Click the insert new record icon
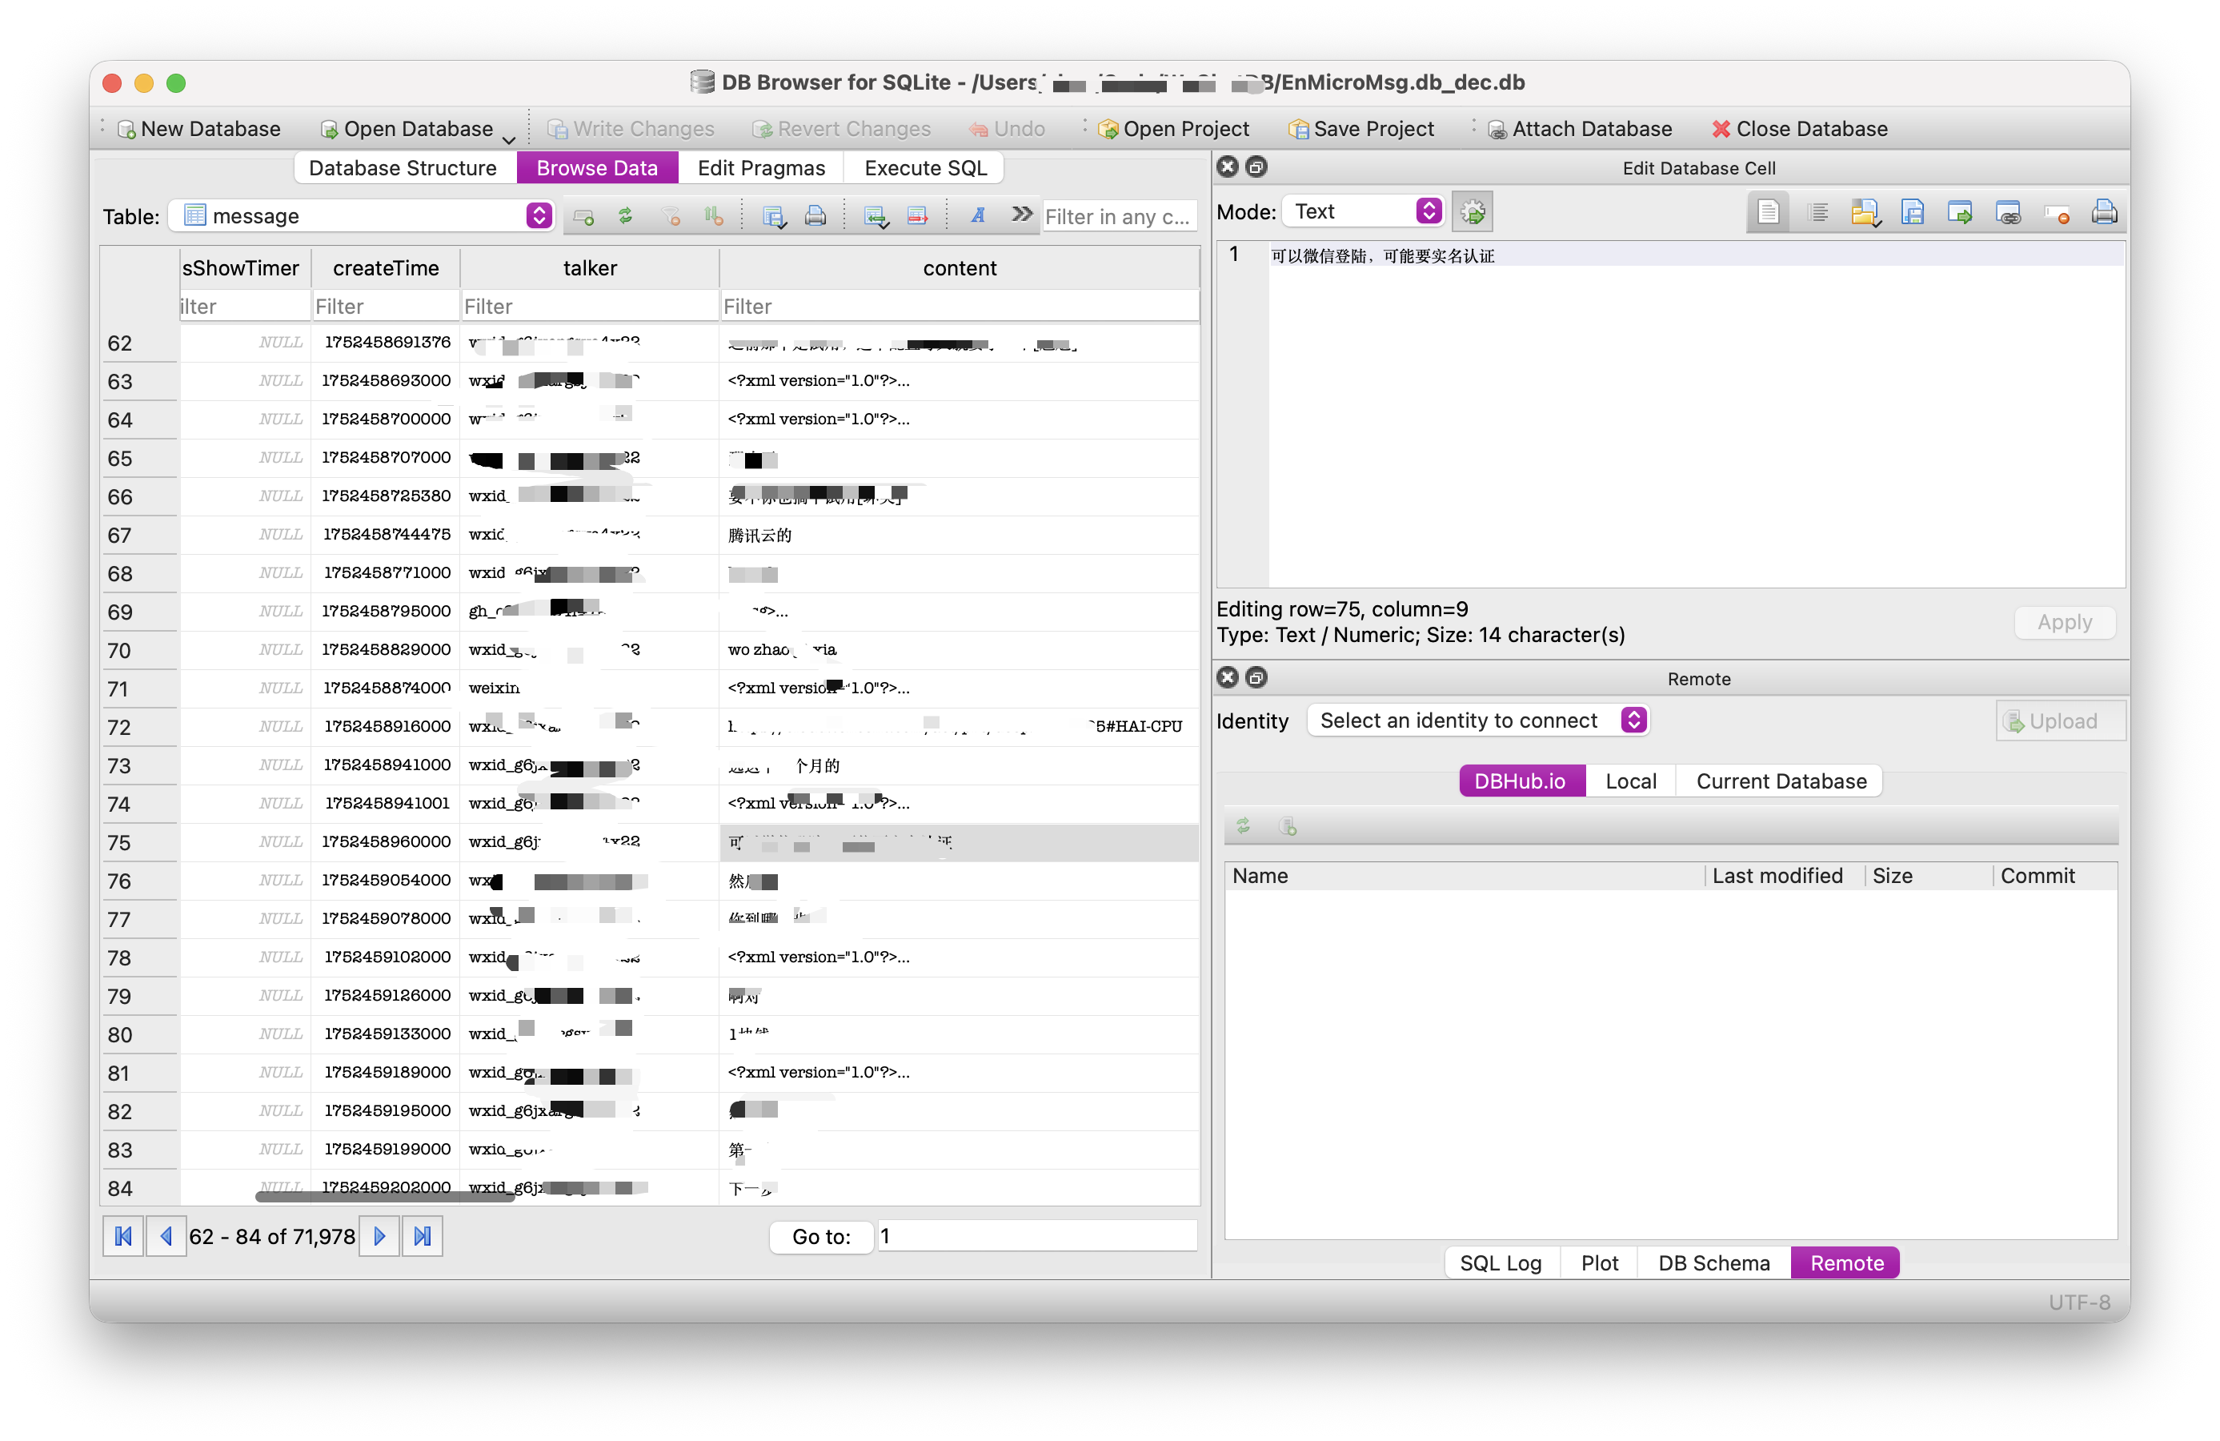Image resolution: width=2220 pixels, height=1441 pixels. 874,215
